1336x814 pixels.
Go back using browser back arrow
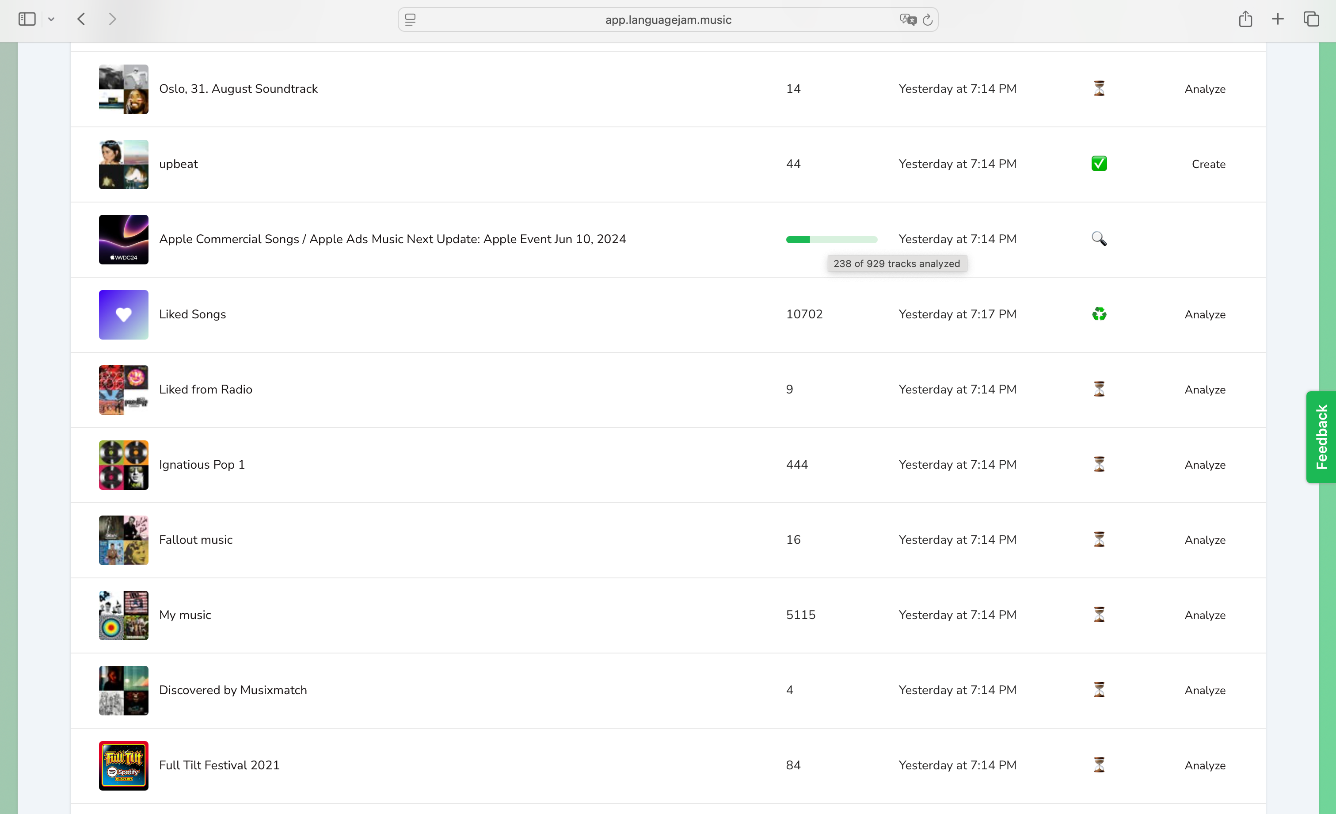point(81,19)
